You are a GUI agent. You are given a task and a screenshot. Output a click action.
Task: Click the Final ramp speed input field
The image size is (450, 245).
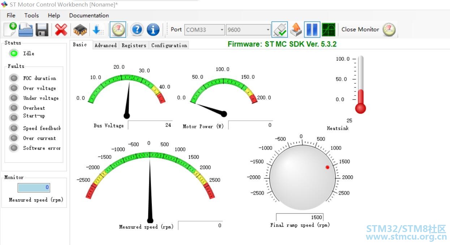(x=300, y=217)
